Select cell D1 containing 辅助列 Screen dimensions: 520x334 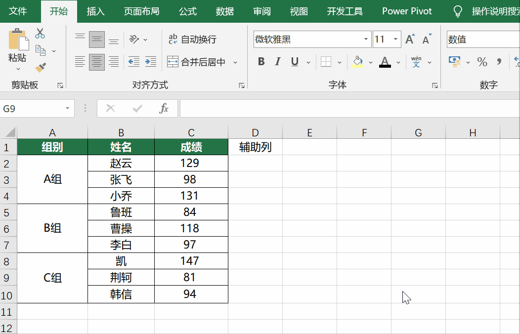click(255, 147)
